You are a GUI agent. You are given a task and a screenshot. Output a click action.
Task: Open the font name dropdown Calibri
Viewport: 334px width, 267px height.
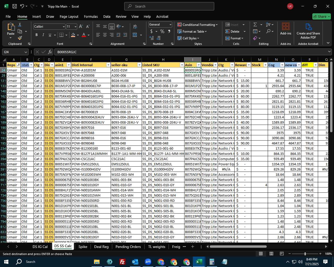coord(63,27)
